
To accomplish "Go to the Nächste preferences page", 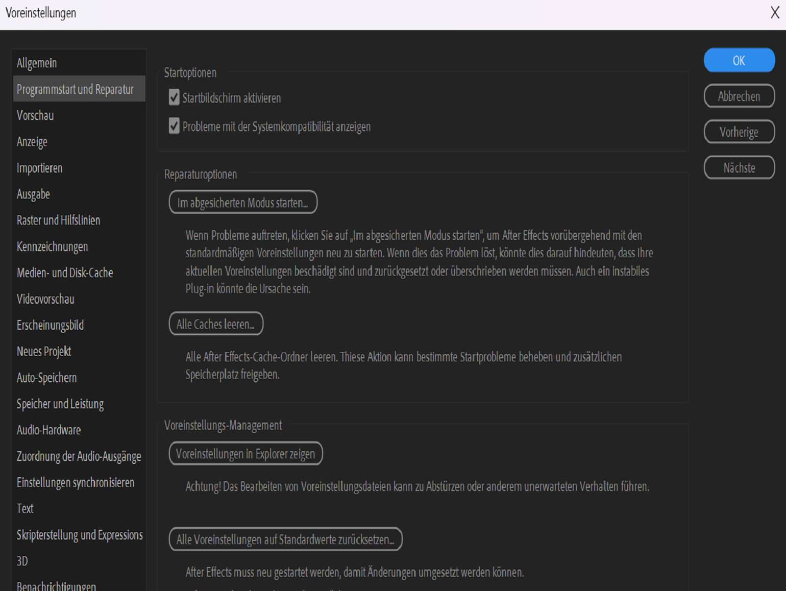I will (x=739, y=167).
